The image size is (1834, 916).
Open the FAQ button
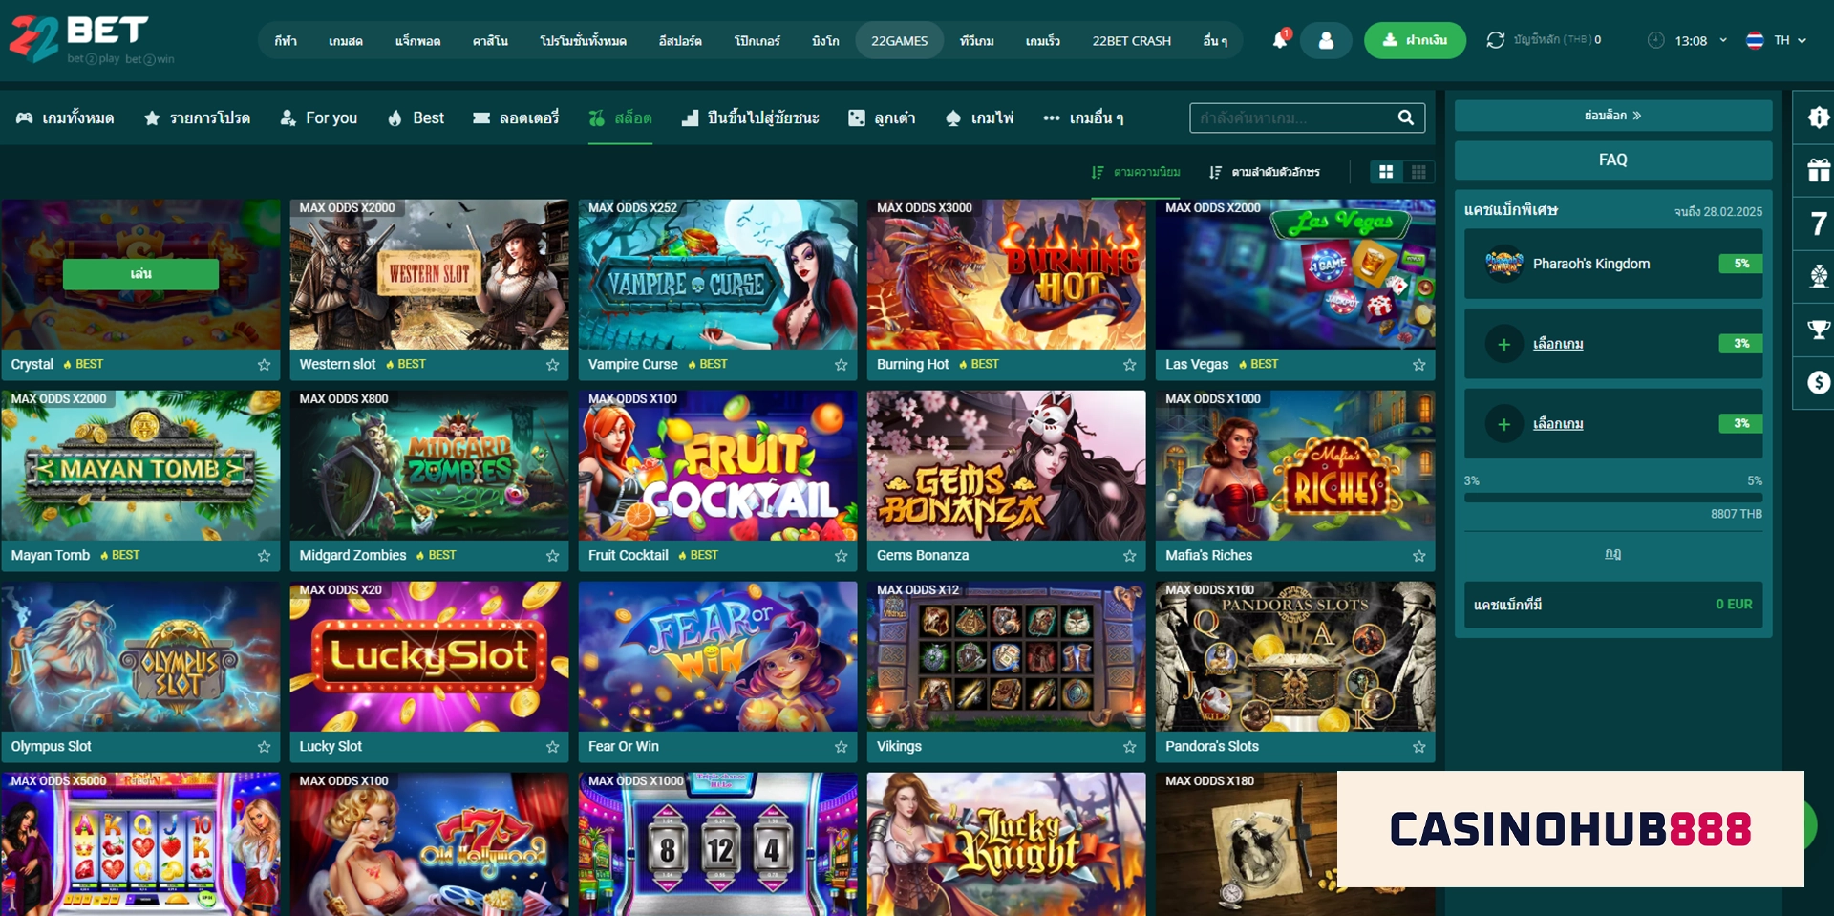coord(1612,160)
